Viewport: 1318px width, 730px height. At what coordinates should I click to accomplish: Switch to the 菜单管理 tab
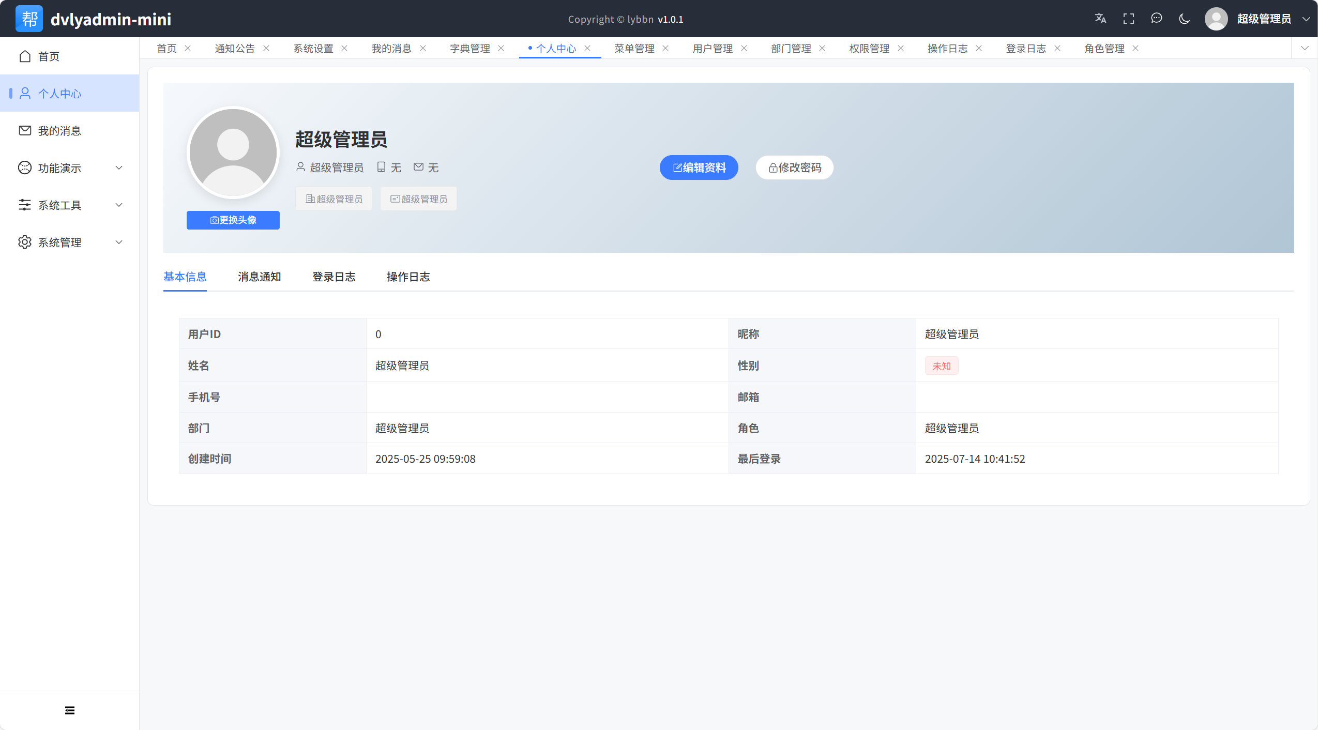[x=634, y=48]
